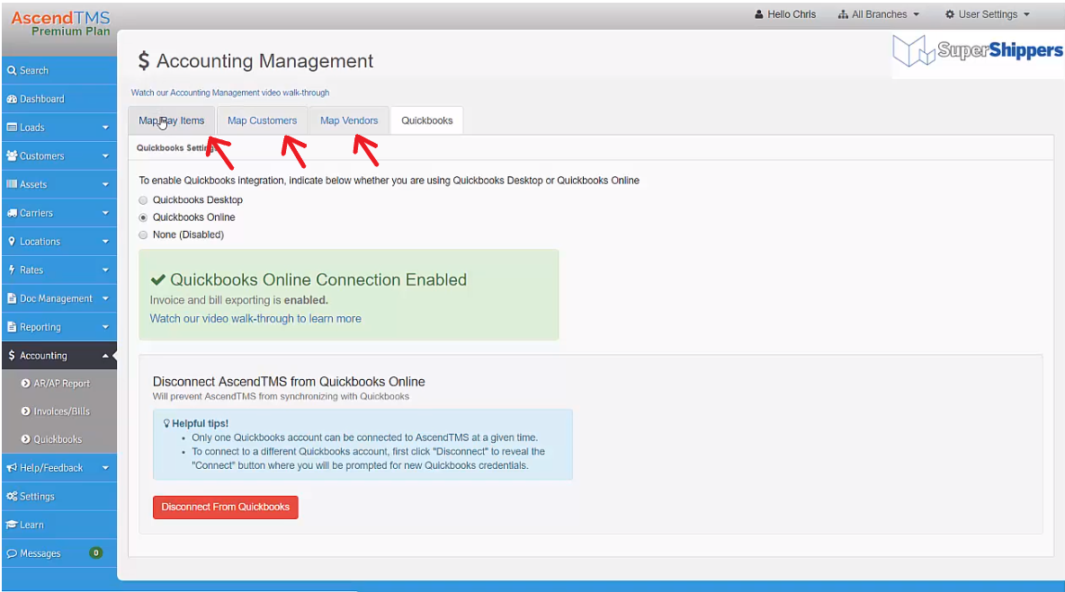Click the Reporting document icon

click(12, 327)
